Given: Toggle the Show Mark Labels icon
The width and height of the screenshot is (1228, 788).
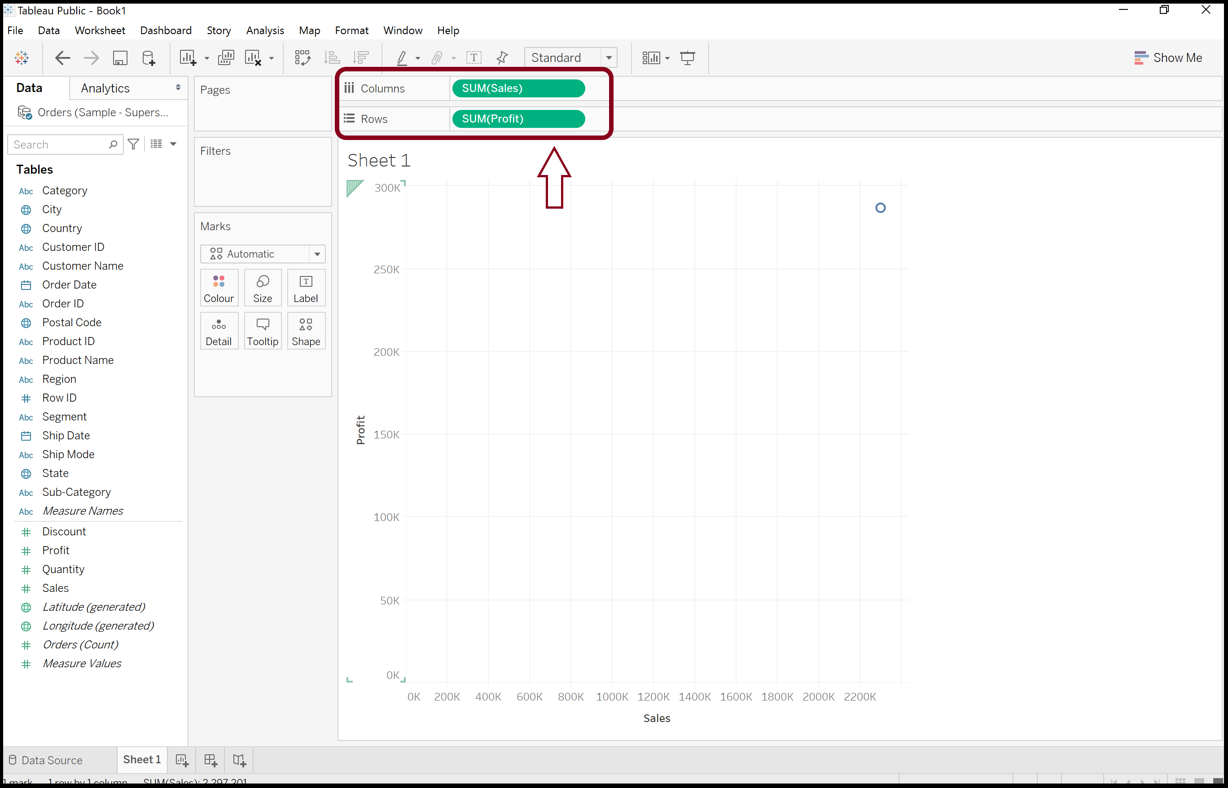Looking at the screenshot, I should (x=474, y=58).
